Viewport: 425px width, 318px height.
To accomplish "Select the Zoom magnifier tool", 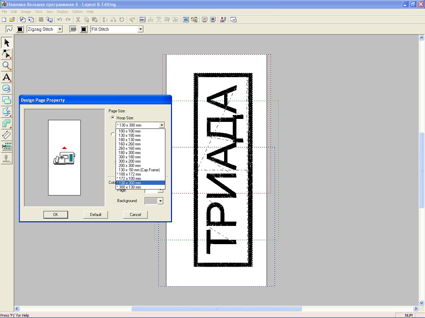I will click(7, 66).
